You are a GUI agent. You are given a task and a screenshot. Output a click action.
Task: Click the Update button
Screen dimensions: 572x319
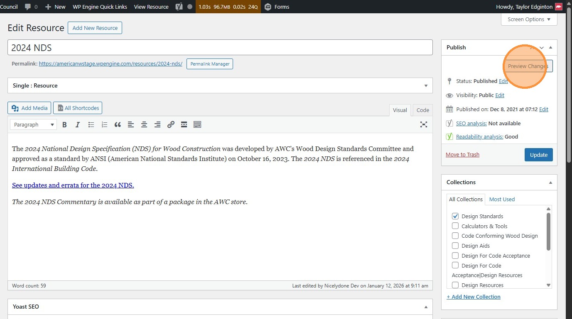[539, 155]
